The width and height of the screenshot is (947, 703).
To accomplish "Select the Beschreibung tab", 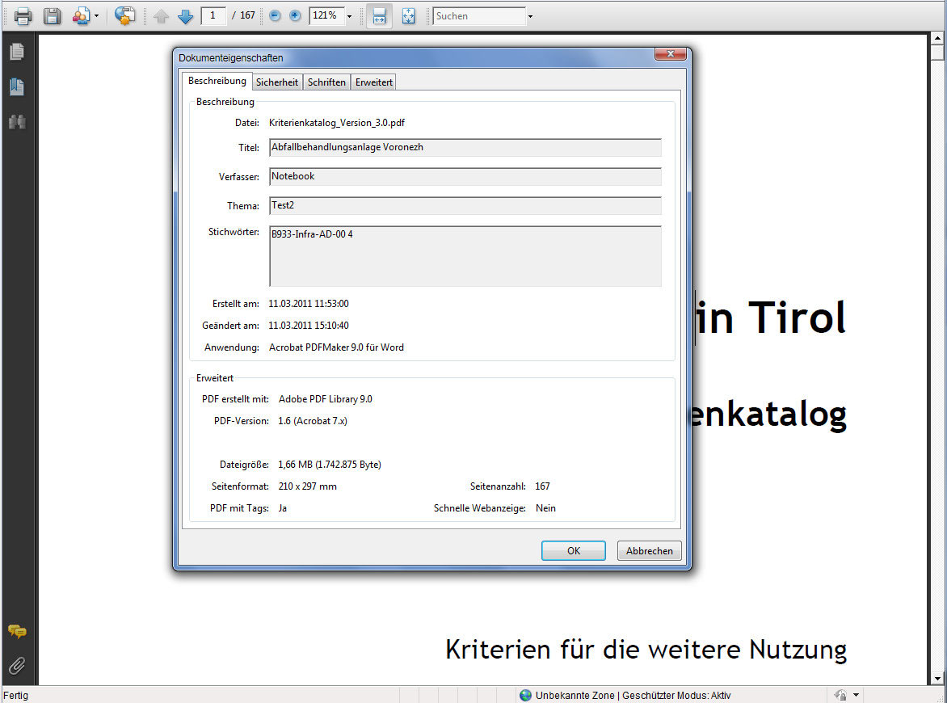I will pyautogui.click(x=217, y=81).
